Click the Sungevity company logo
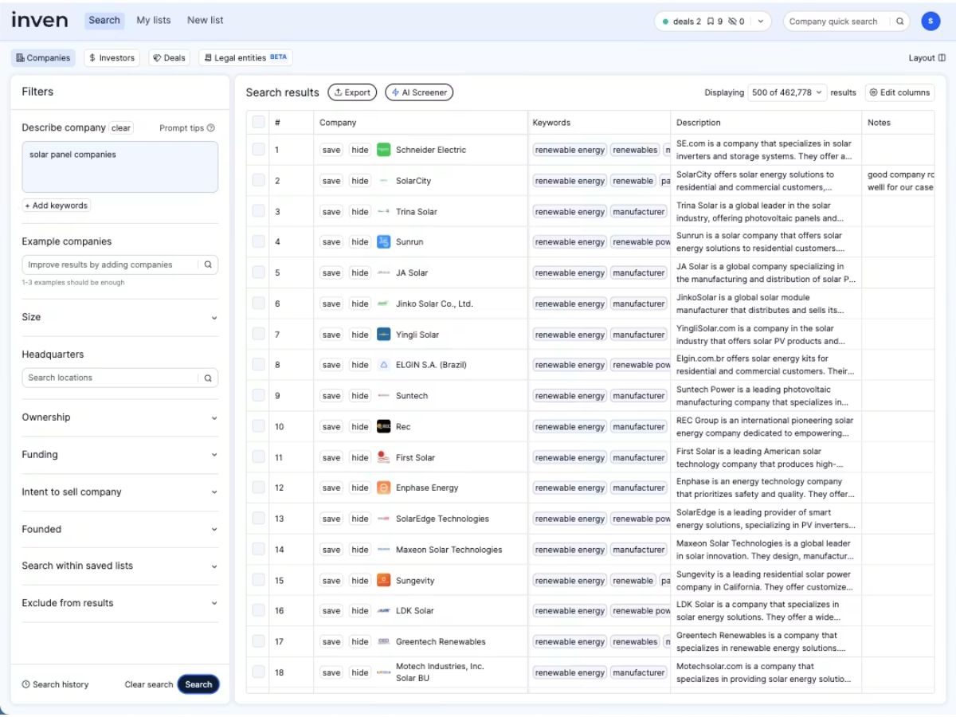 coord(383,581)
